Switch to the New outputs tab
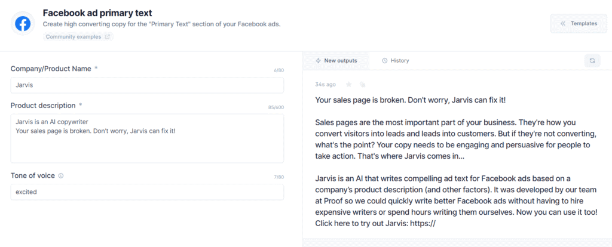 coord(336,60)
